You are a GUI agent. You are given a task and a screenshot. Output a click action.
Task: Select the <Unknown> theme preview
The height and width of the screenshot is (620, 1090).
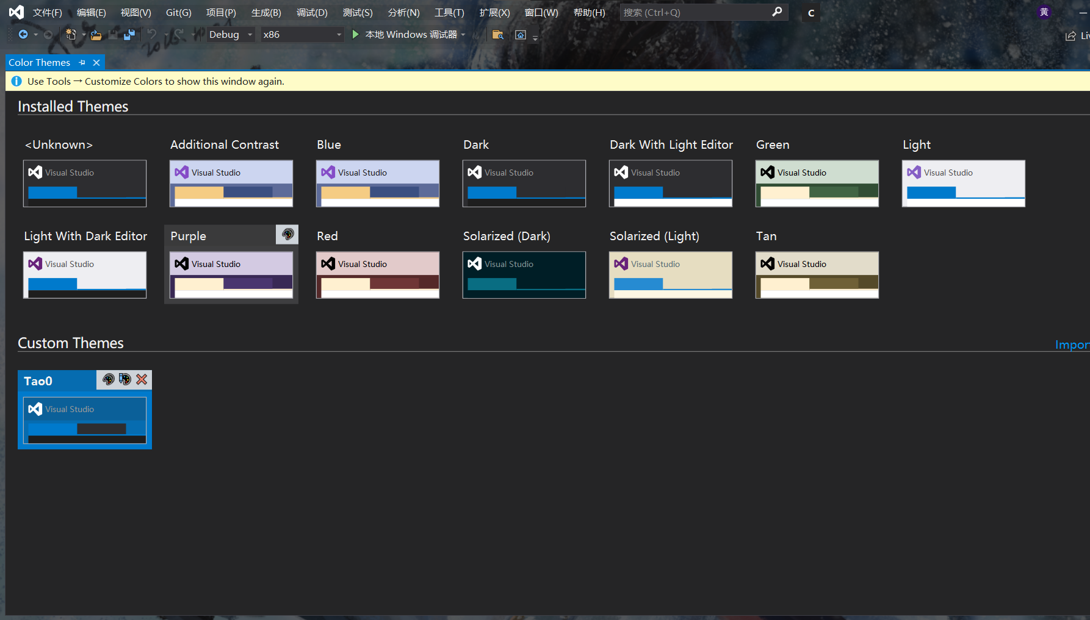85,184
